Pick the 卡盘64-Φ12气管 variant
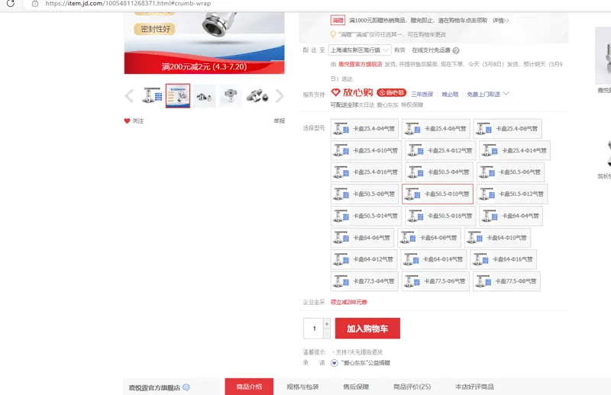 (364, 259)
